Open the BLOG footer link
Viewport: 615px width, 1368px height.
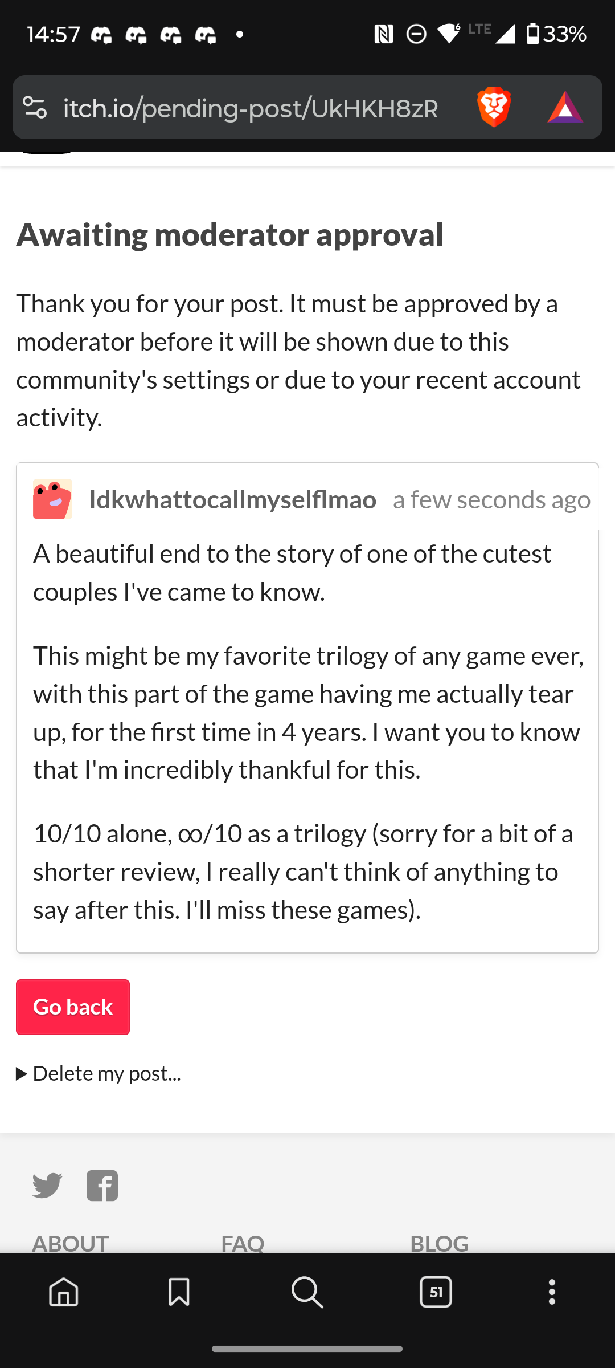[439, 1243]
